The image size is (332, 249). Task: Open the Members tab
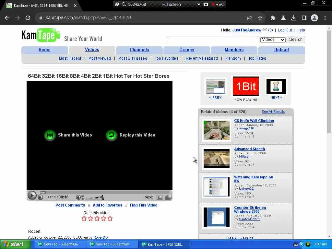234,50
